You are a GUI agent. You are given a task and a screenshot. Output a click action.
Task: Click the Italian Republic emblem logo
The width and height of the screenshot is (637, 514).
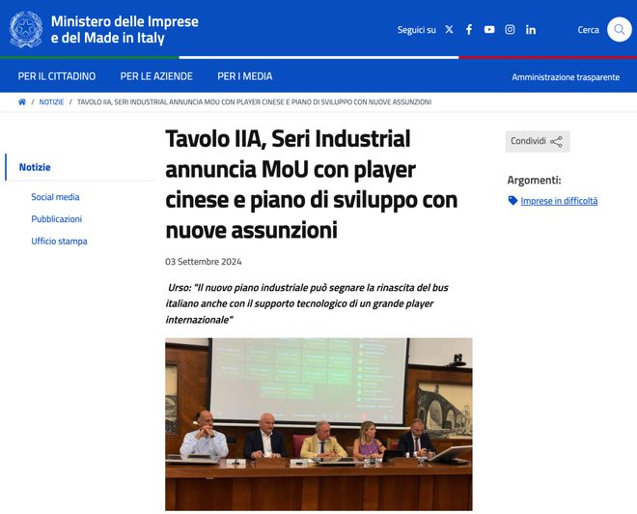(26, 29)
